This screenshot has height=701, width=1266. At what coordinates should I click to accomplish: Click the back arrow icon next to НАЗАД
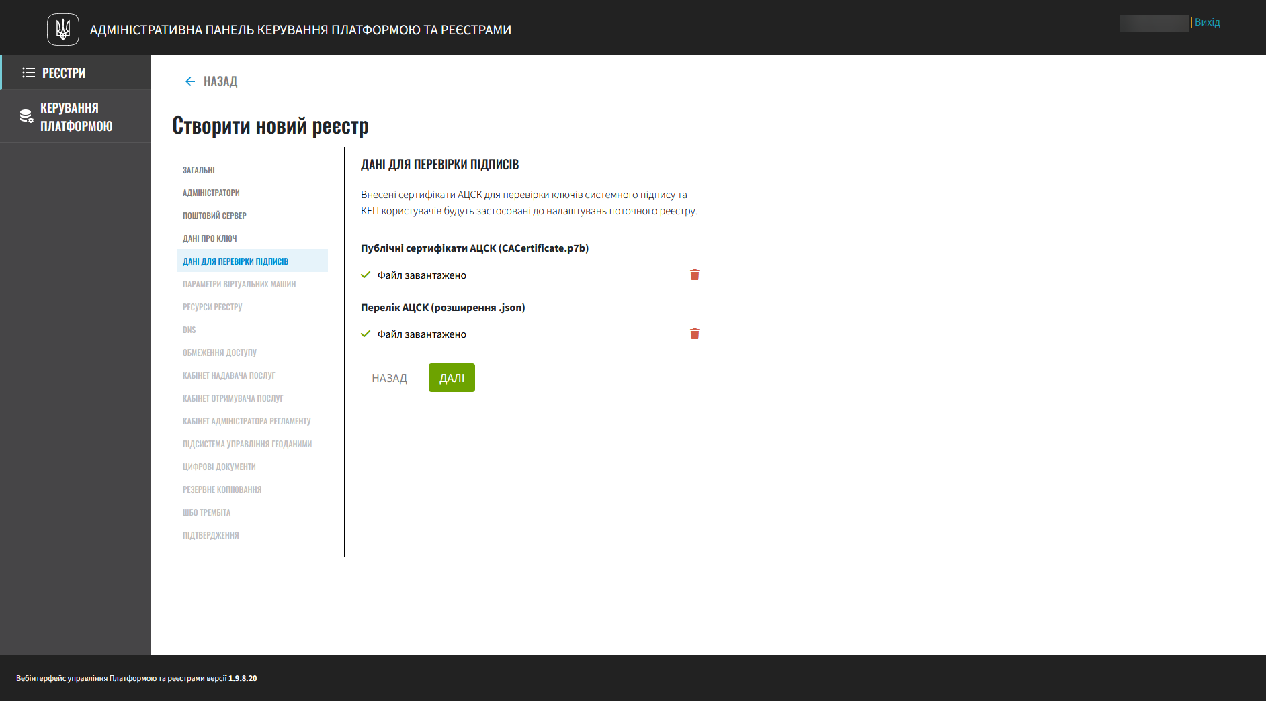click(190, 81)
